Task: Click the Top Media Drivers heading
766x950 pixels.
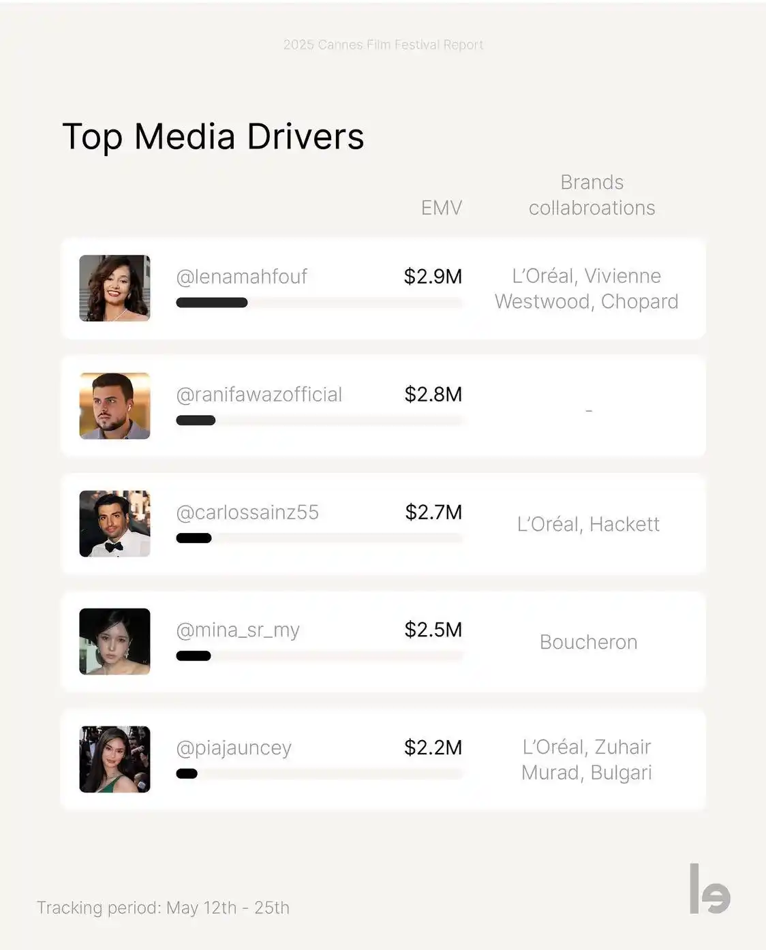Action: [x=213, y=136]
